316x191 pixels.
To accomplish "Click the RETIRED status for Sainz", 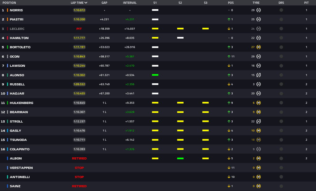I will (79, 186).
